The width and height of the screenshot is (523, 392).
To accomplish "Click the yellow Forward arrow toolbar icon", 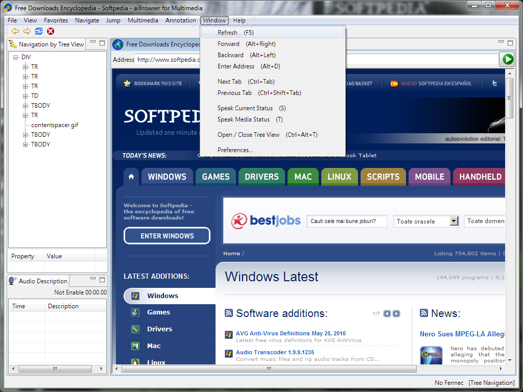I will (x=27, y=31).
